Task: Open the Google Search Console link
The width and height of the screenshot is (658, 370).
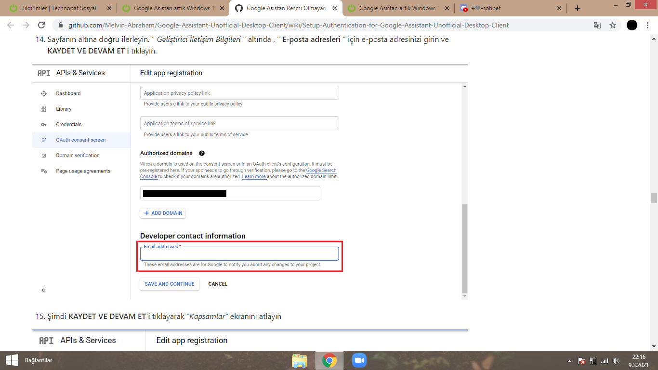Action: click(322, 171)
